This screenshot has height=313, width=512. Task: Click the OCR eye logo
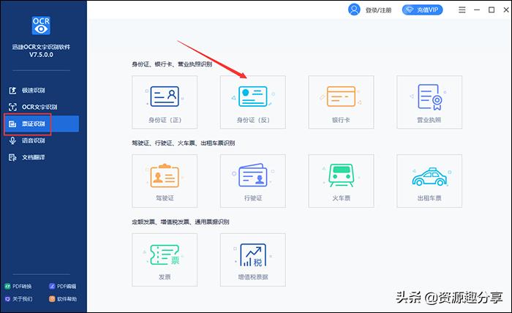pos(41,26)
